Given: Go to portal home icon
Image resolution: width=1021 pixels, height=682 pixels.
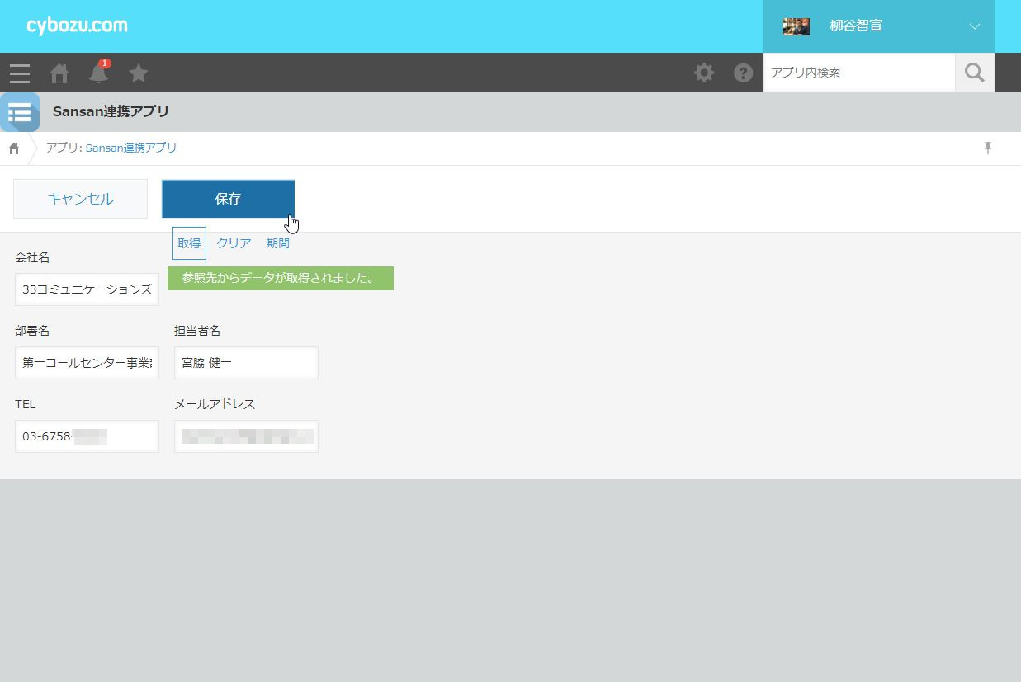Looking at the screenshot, I should tap(59, 73).
